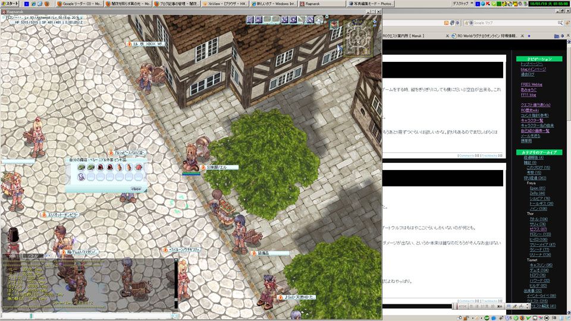This screenshot has width=571, height=321.
Task: Click the S3 shop title sign
Action: [x=219, y=168]
